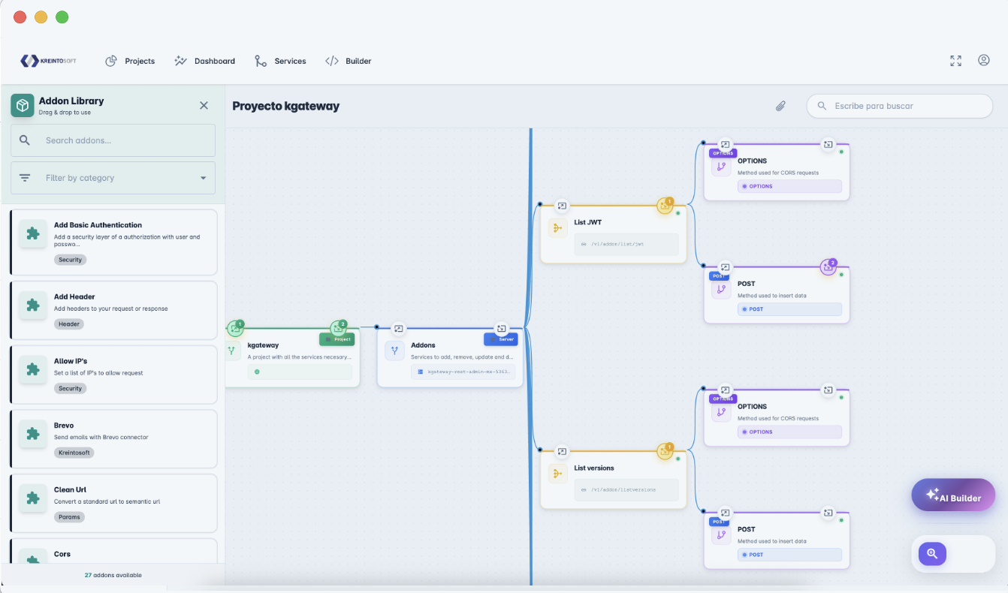Click the List JWT node route icon
Screen dimensions: 1008x593
click(x=557, y=229)
